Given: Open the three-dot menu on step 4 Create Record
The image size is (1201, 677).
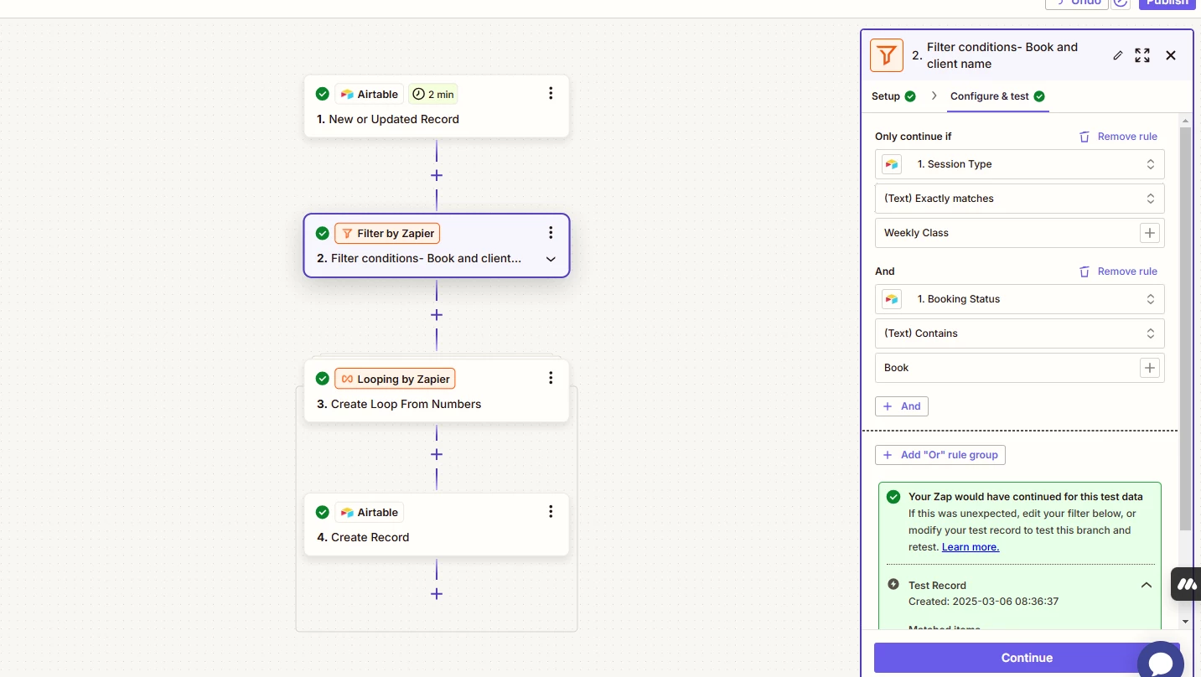Looking at the screenshot, I should pyautogui.click(x=551, y=511).
